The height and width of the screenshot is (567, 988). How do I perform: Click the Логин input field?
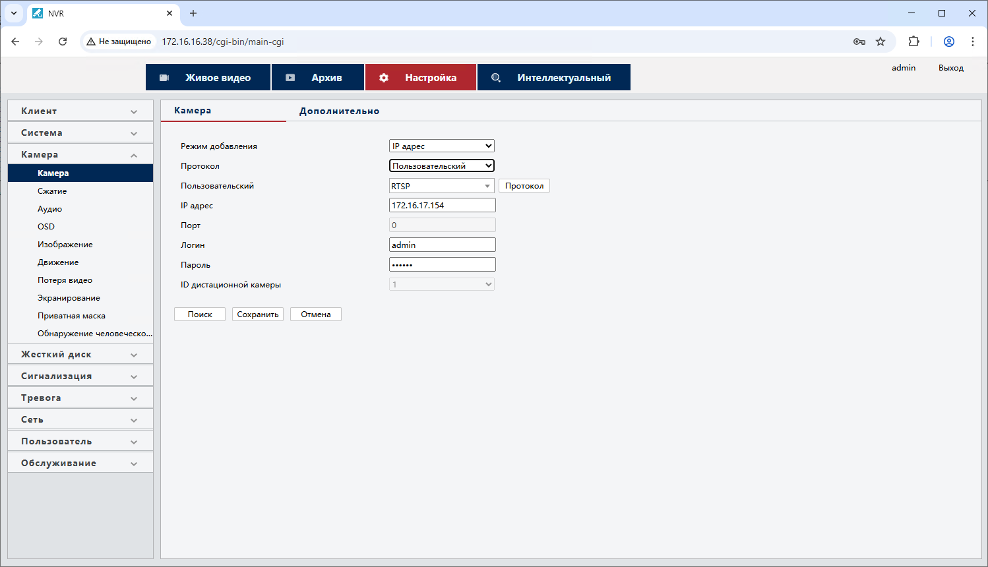pyautogui.click(x=443, y=245)
